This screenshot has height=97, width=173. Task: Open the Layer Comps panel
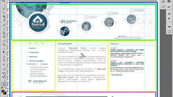click(163, 6)
